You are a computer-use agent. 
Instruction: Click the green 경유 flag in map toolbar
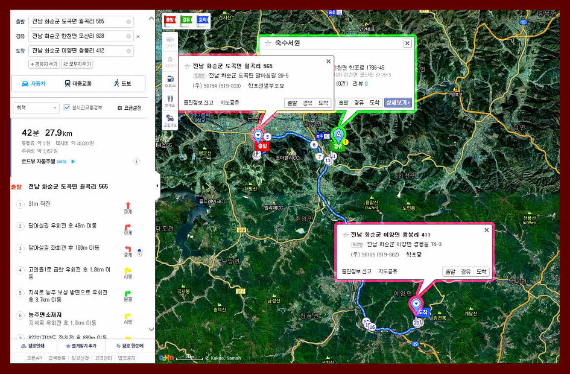tap(186, 21)
